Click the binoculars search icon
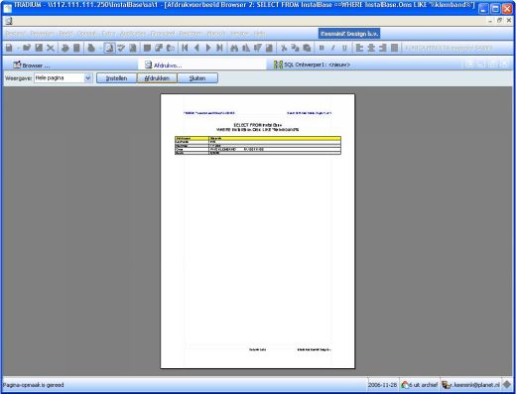Screen dimensions: 516x394 234,48
